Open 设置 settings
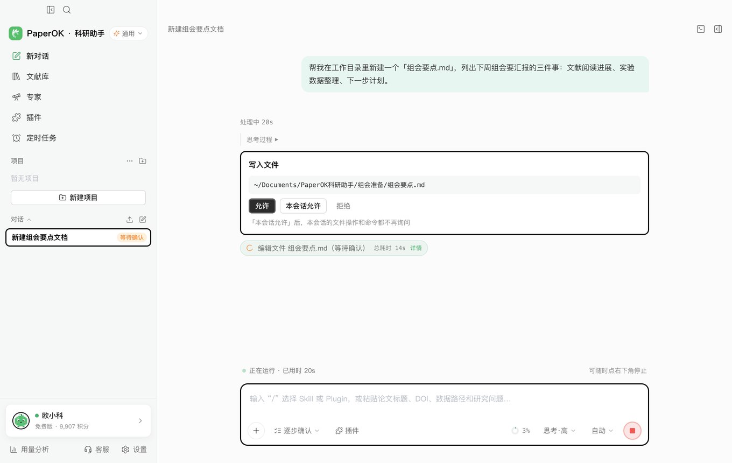The width and height of the screenshot is (732, 463). (134, 450)
